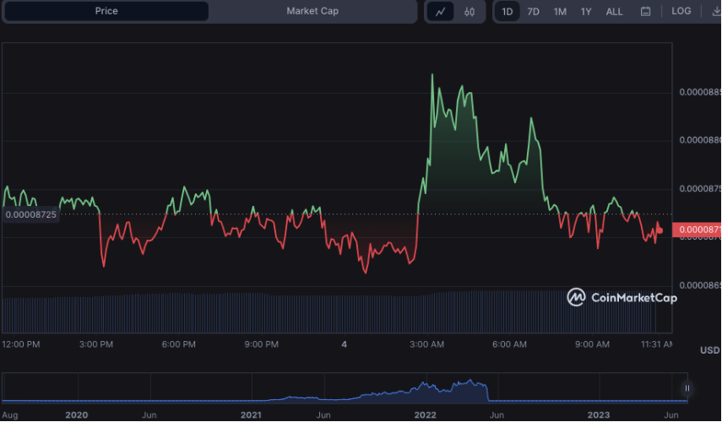This screenshot has width=722, height=422.
Task: Click the range slider right handle
Action: [687, 388]
